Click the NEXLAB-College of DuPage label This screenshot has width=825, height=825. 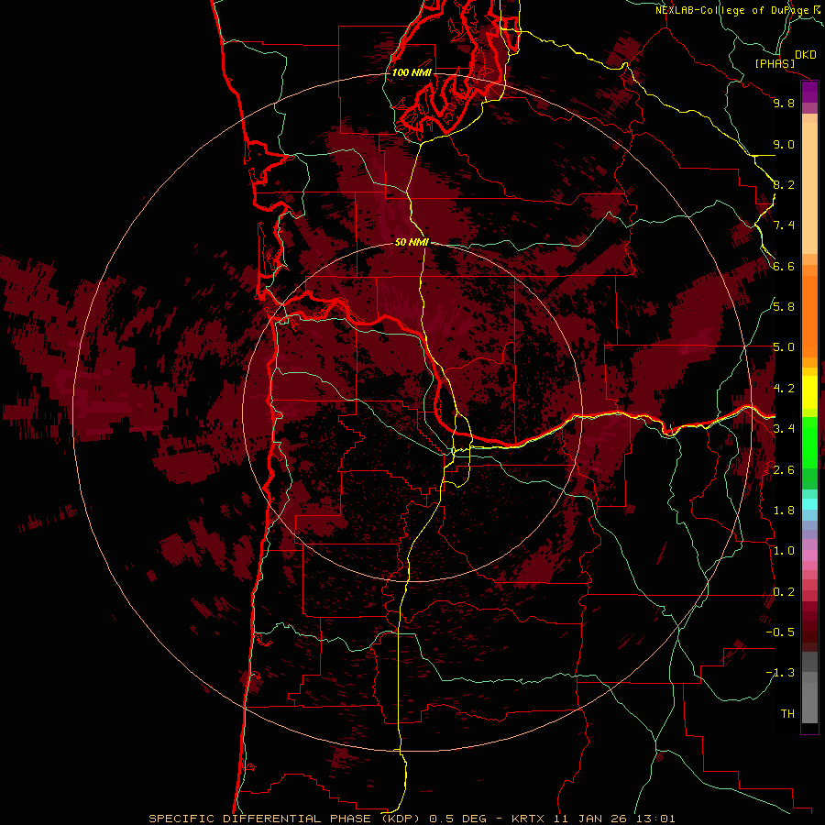(734, 10)
